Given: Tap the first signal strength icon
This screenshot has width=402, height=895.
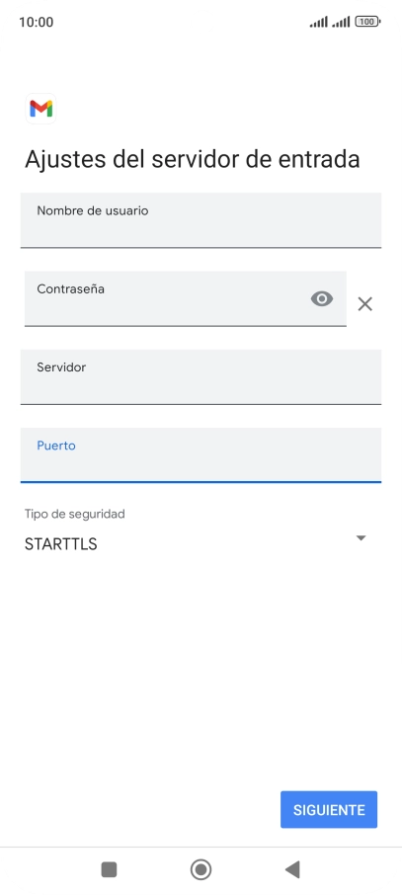Looking at the screenshot, I should [x=319, y=22].
